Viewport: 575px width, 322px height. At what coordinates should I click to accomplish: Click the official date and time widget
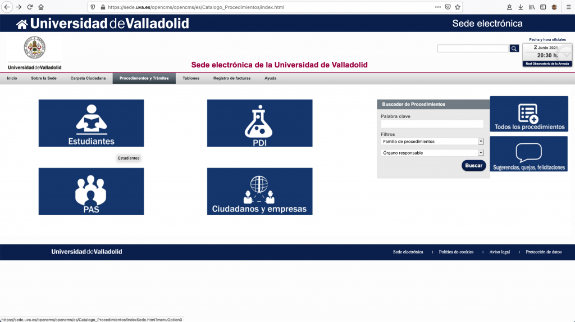pos(547,55)
